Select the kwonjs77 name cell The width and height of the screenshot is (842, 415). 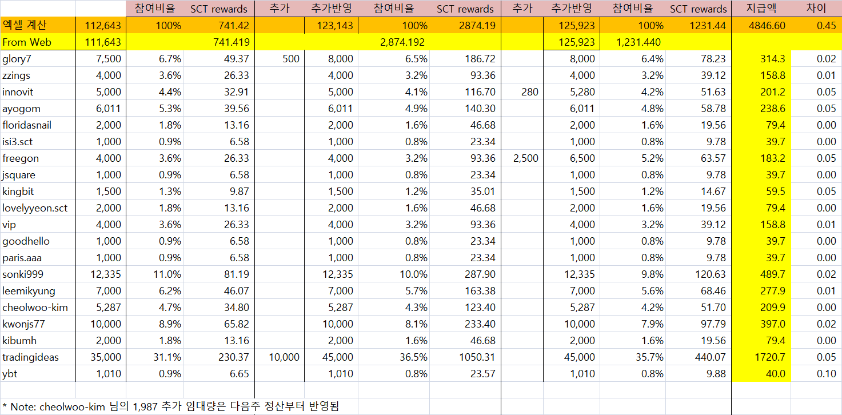pyautogui.click(x=38, y=324)
